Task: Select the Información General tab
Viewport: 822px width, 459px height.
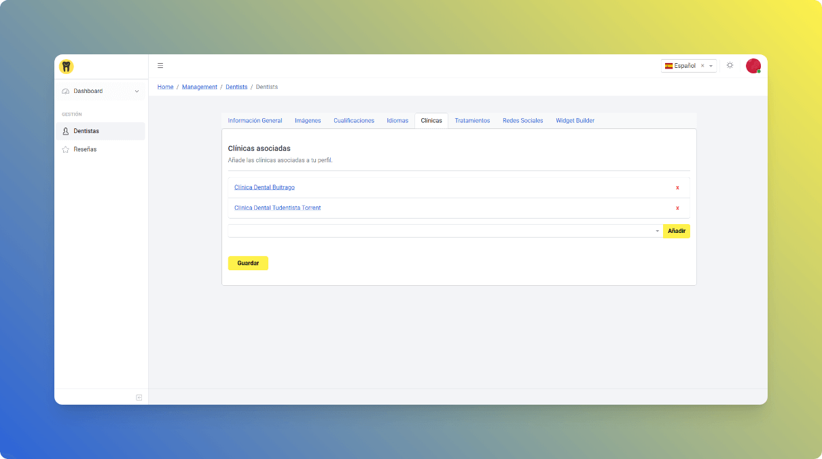Action: click(x=255, y=121)
